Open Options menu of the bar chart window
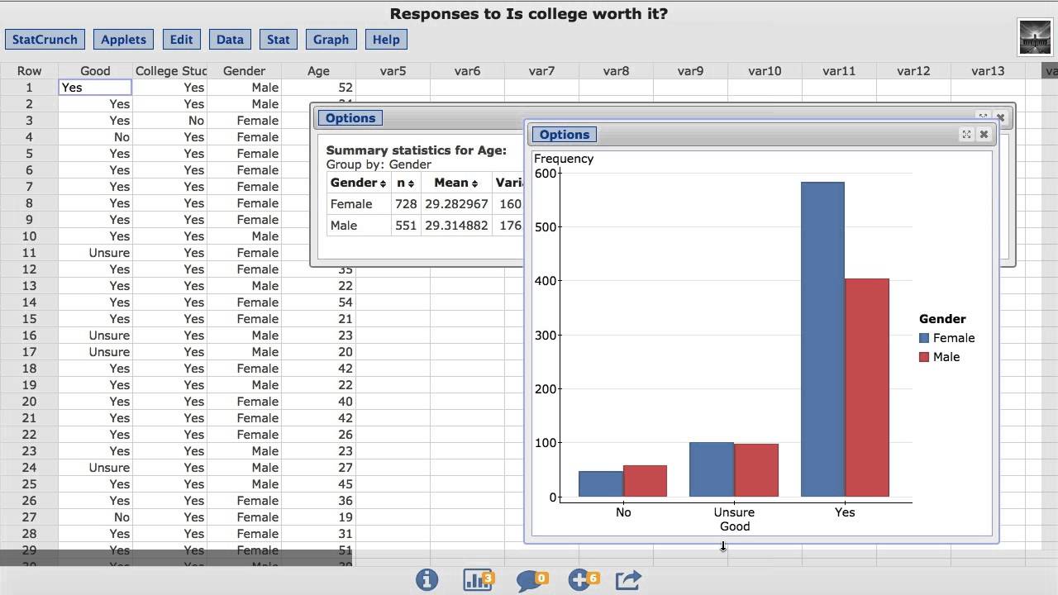Image resolution: width=1058 pixels, height=595 pixels. coord(565,135)
